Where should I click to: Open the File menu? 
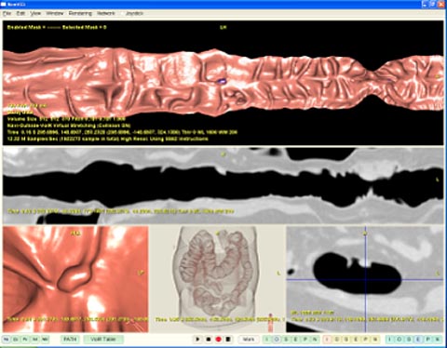(x=7, y=13)
